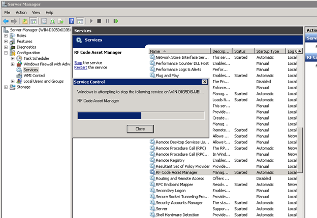The height and width of the screenshot is (218, 317).
Task: Sort by Startup Type column header
Action: point(270,51)
